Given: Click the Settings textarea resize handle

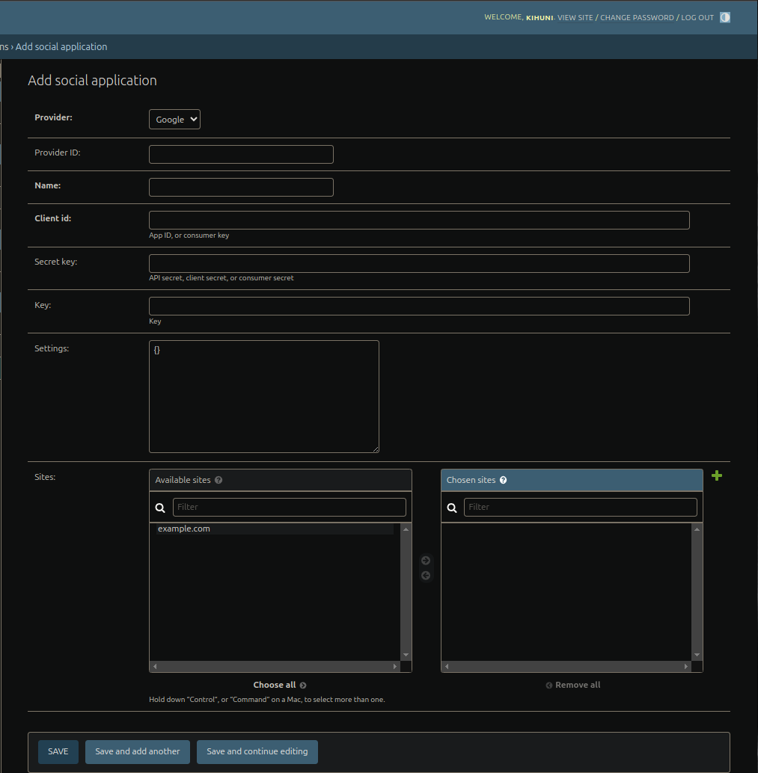Looking at the screenshot, I should pos(376,449).
